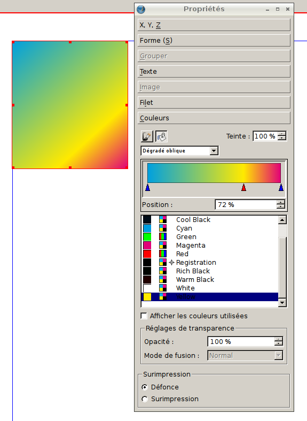The width and height of the screenshot is (307, 421).
Task: Click the Red color swatch
Action: pyautogui.click(x=147, y=254)
